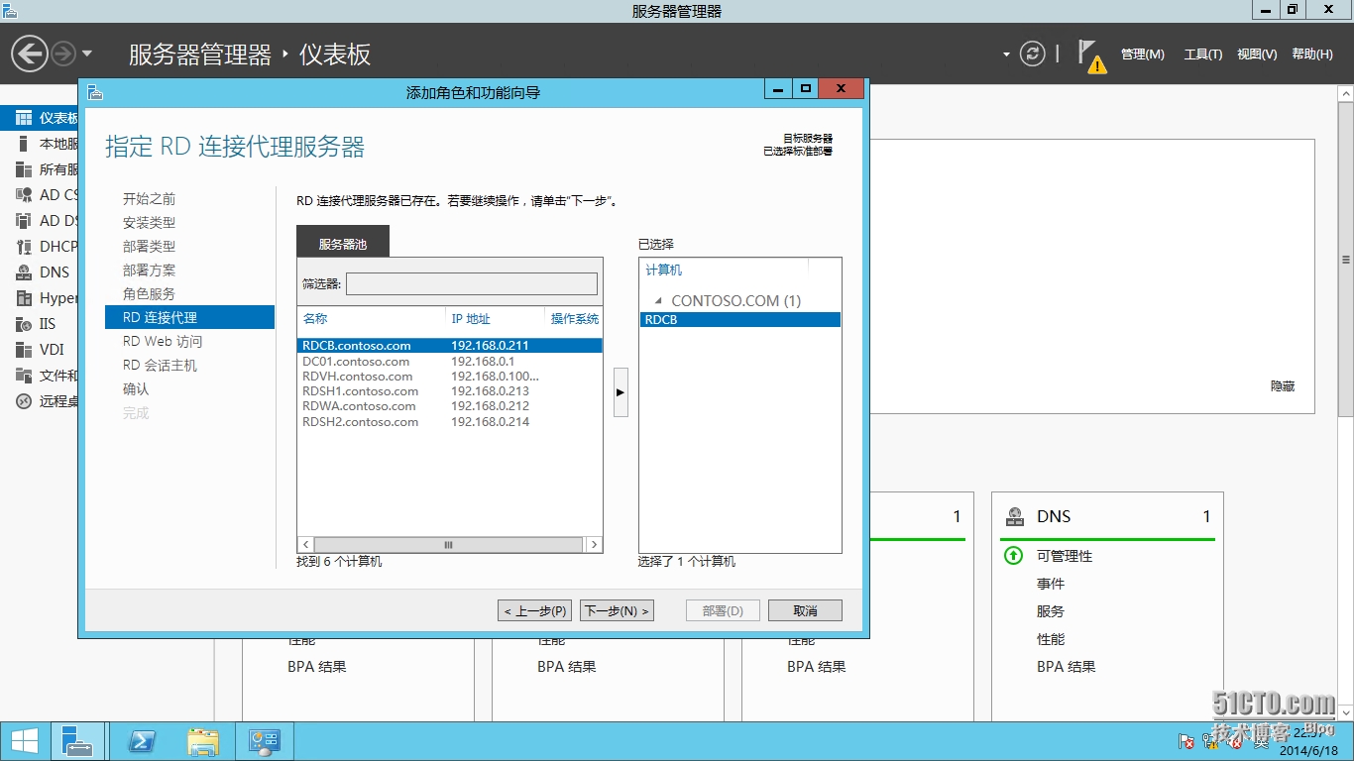Click 隐藏 link in the dashboard welcome panel
The height and width of the screenshot is (761, 1354).
[1283, 386]
